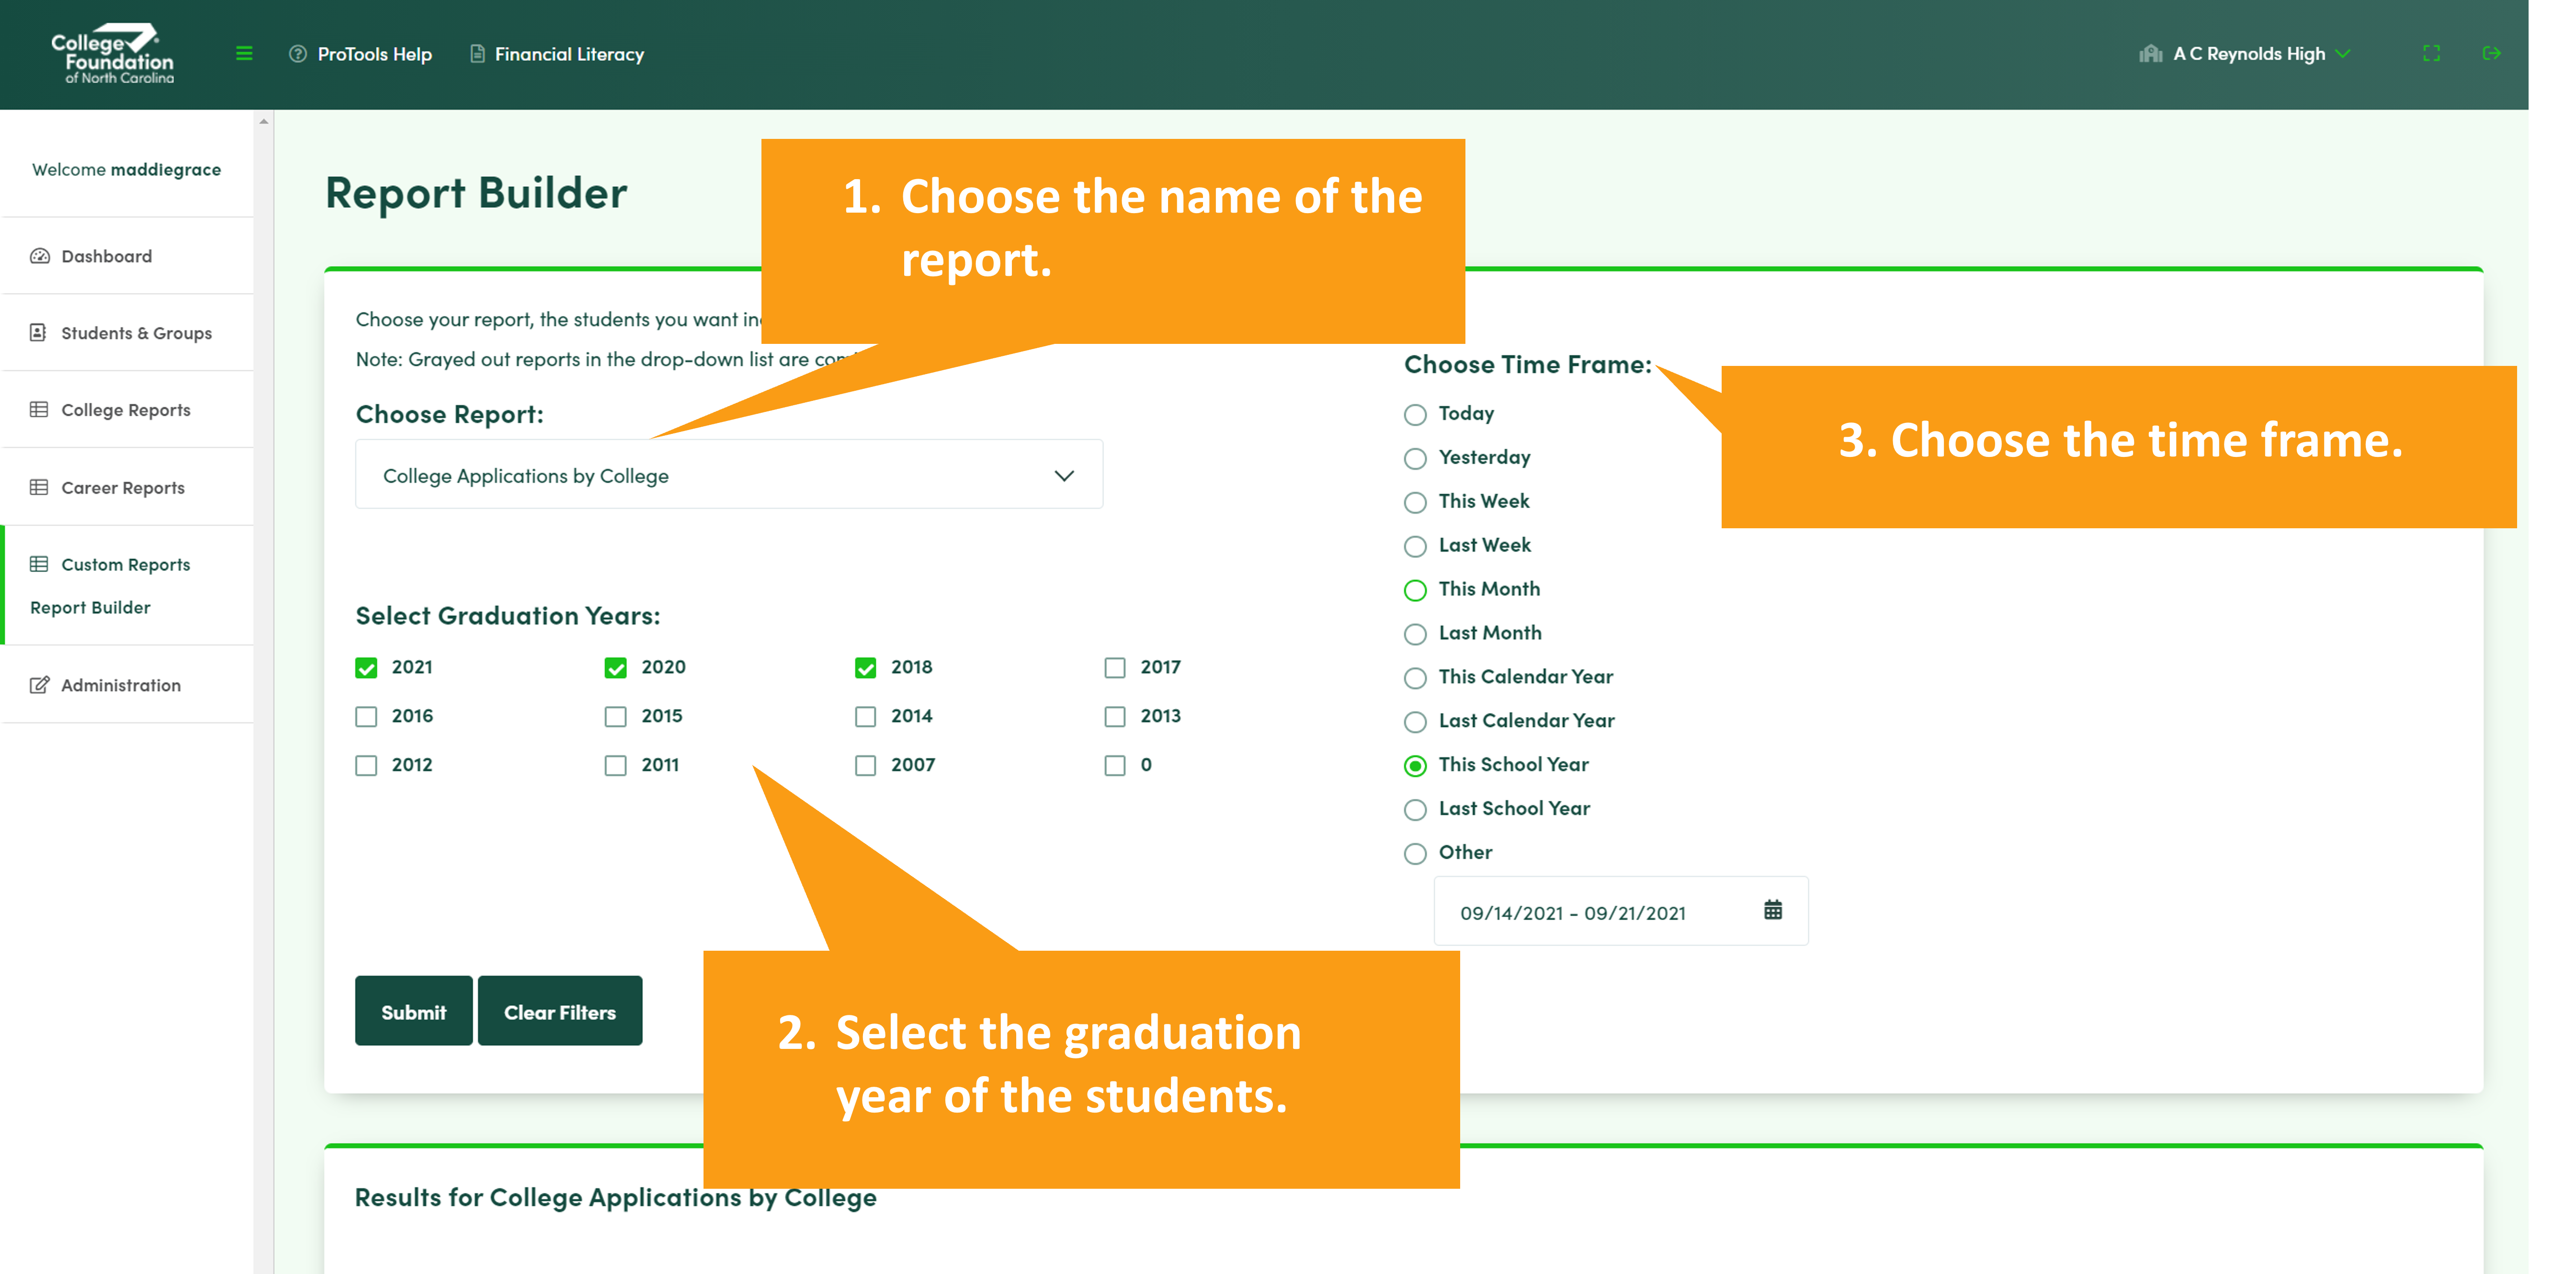This screenshot has width=2576, height=1274.
Task: Select the Today time frame
Action: pos(1415,415)
